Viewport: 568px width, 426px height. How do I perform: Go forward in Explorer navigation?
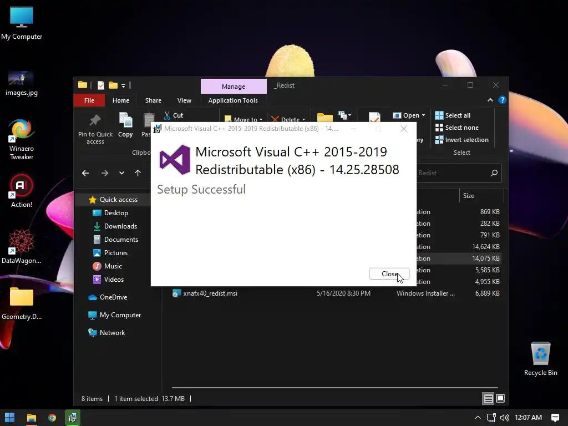(x=105, y=173)
